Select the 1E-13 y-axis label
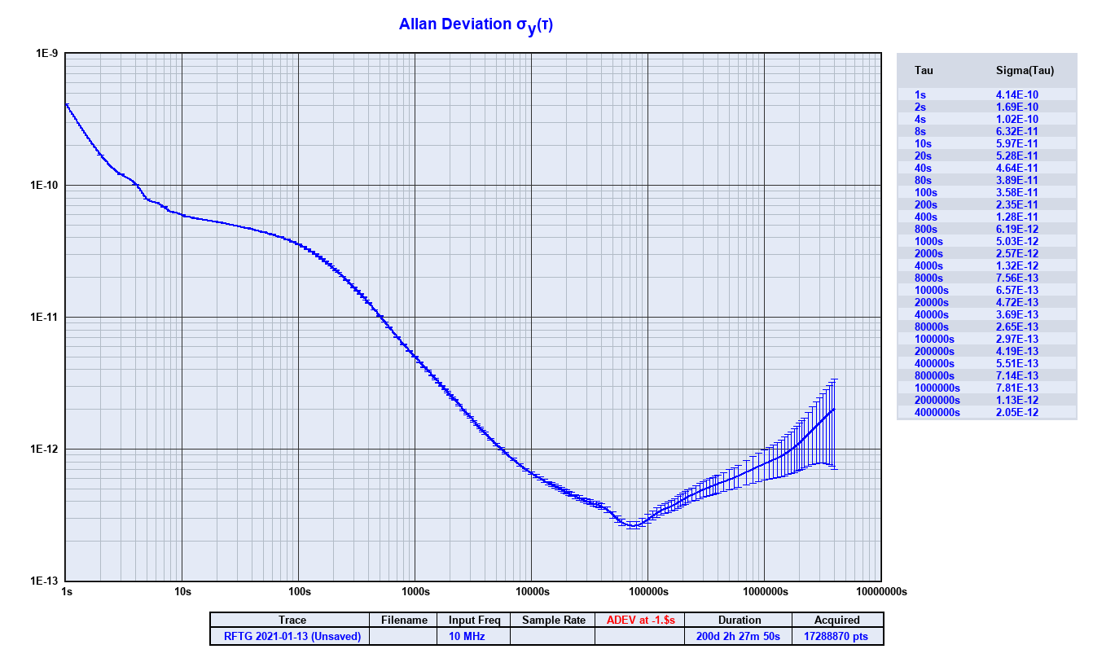 click(43, 581)
